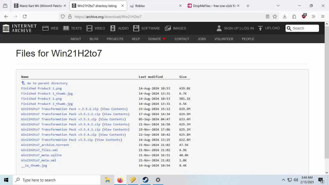329x185 pixels.
Task: Click the Internet Archive search box
Action: (302, 28)
